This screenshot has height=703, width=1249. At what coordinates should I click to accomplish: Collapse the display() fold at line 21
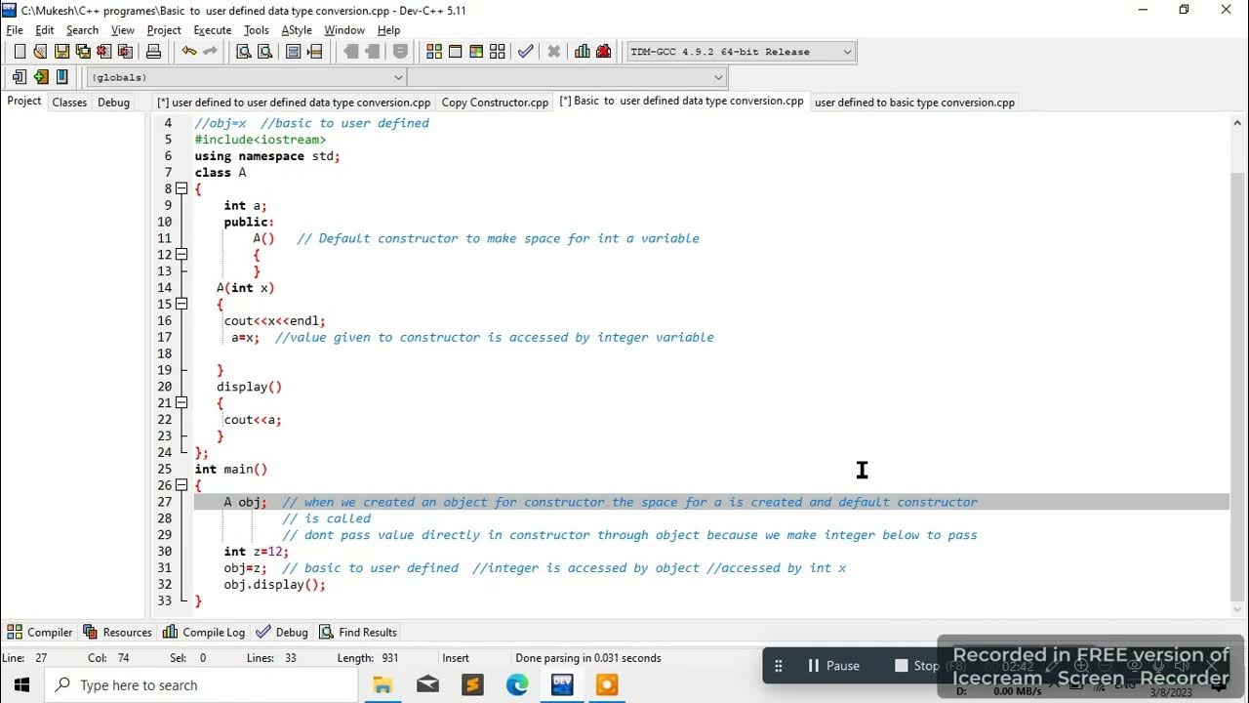(181, 402)
